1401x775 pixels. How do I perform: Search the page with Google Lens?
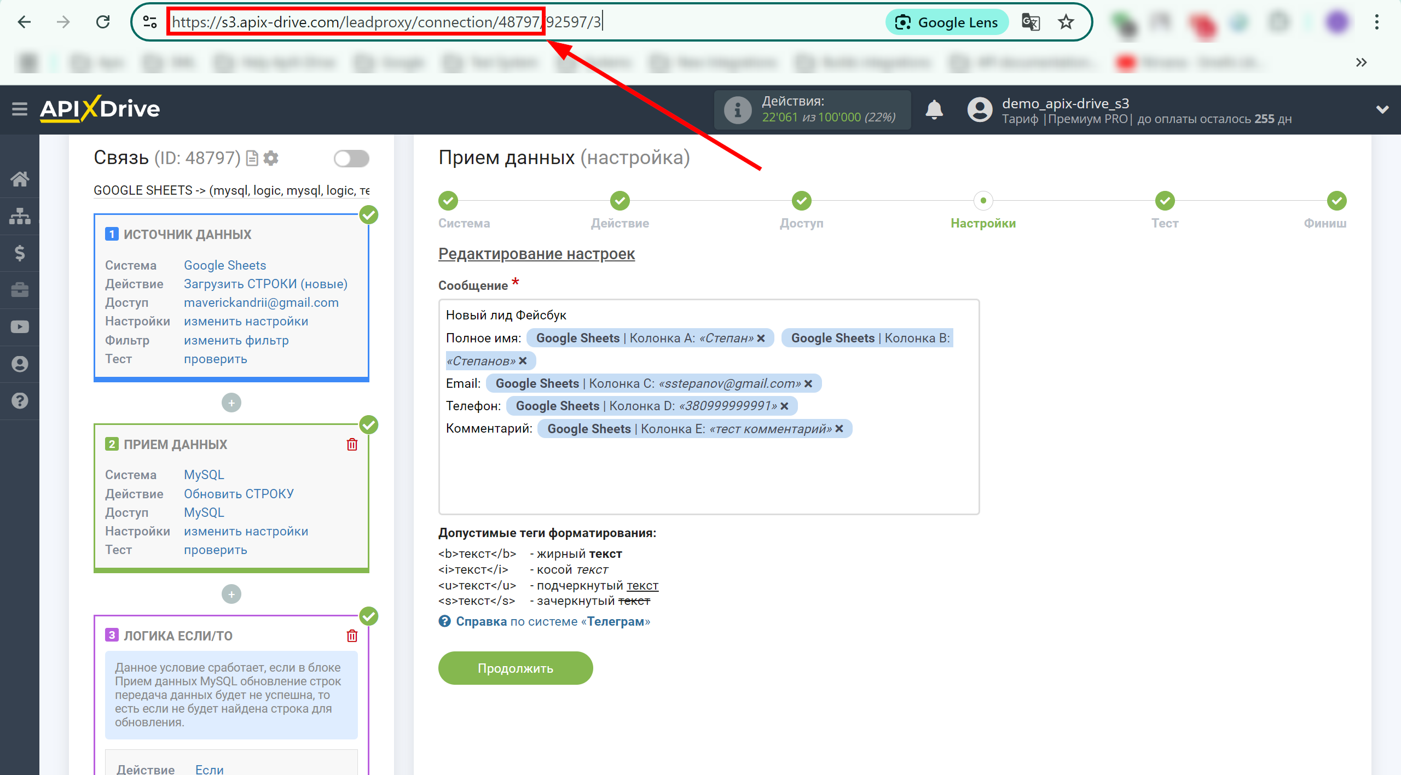tap(946, 22)
